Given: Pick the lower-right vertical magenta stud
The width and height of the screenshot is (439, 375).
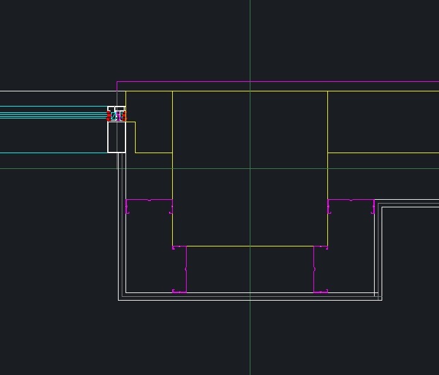Looking at the screenshot, I should pyautogui.click(x=314, y=269).
